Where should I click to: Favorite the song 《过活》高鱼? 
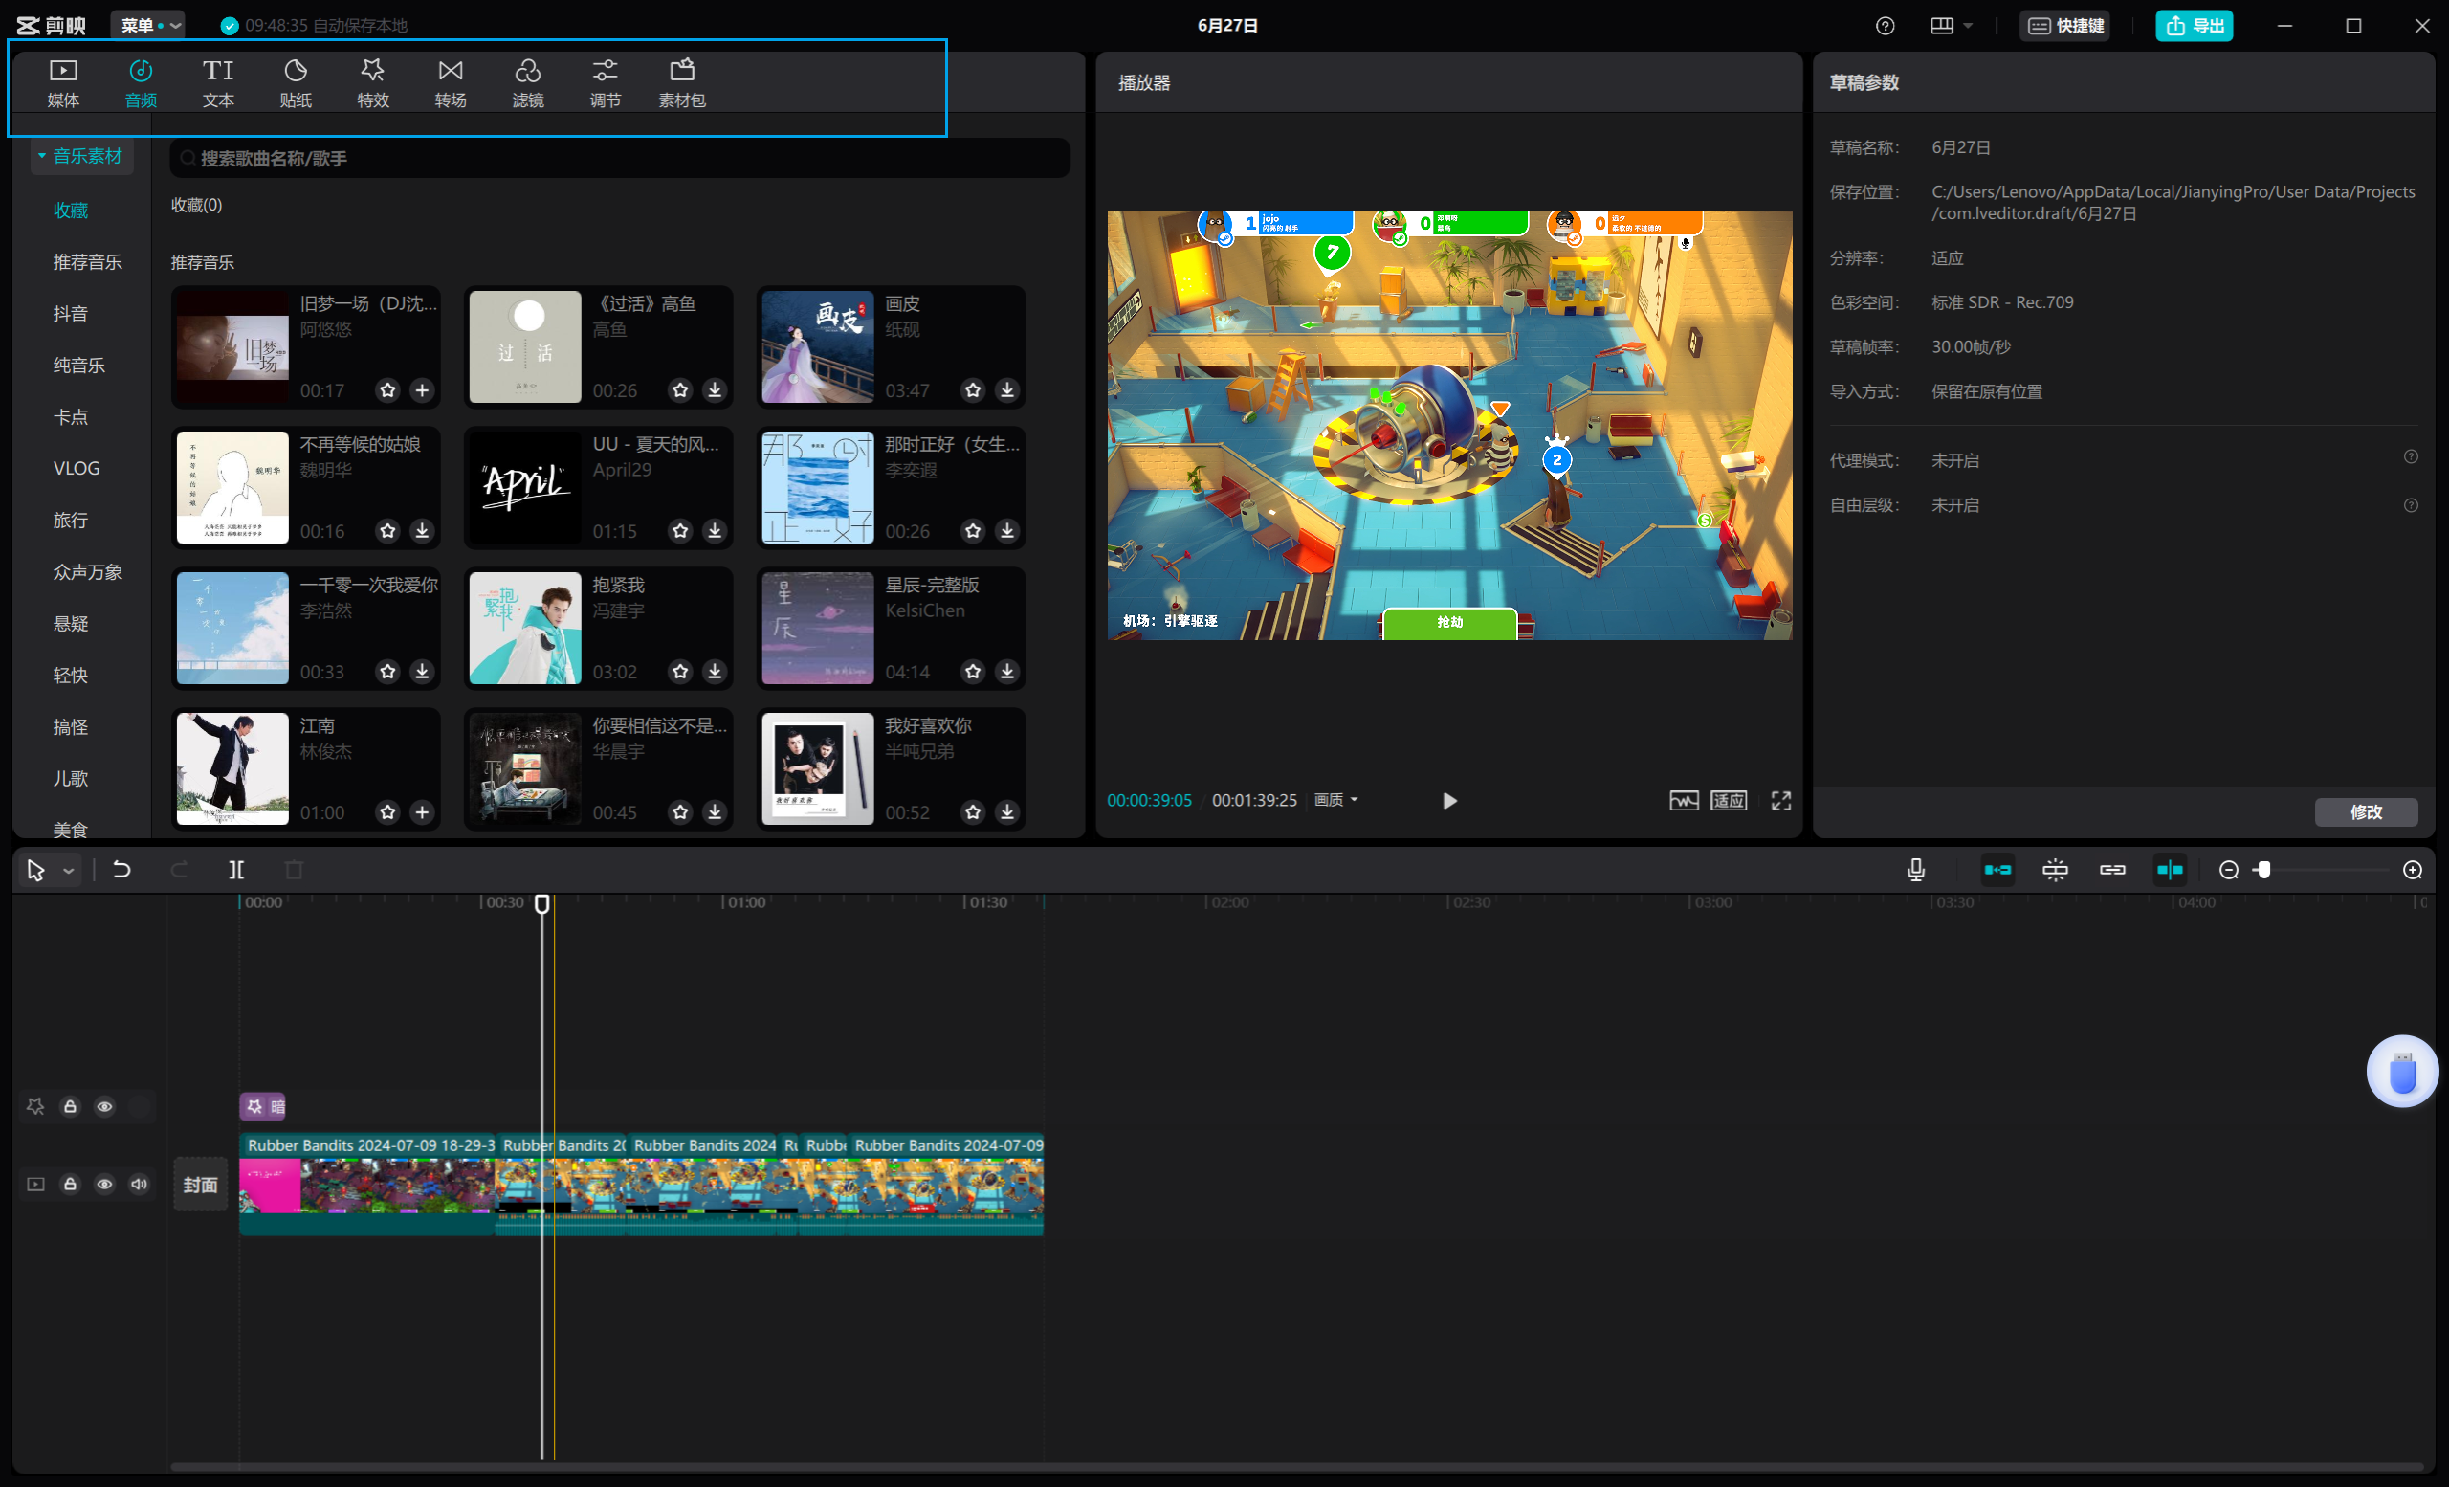click(680, 389)
